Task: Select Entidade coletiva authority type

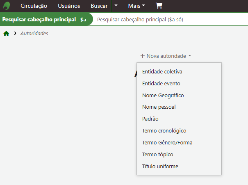Action: [x=162, y=71]
